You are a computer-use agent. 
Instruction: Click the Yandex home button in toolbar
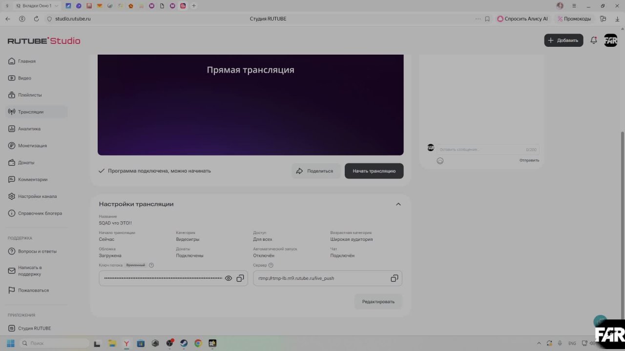22,19
